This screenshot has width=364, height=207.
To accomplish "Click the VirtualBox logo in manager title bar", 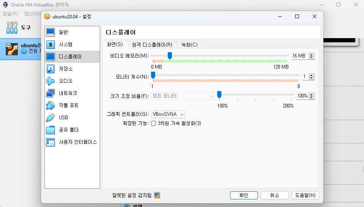I will point(5,5).
